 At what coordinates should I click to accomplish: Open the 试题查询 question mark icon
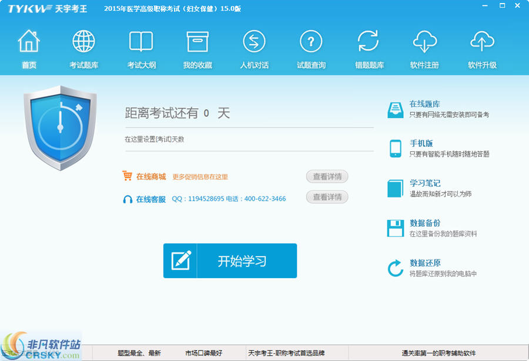pyautogui.click(x=311, y=41)
